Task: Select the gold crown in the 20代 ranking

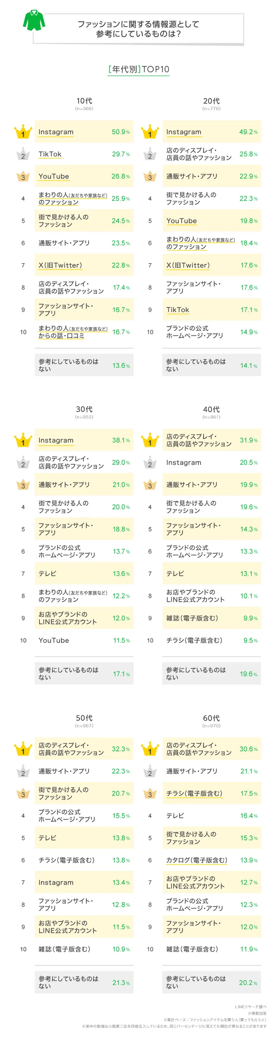Action: (150, 132)
